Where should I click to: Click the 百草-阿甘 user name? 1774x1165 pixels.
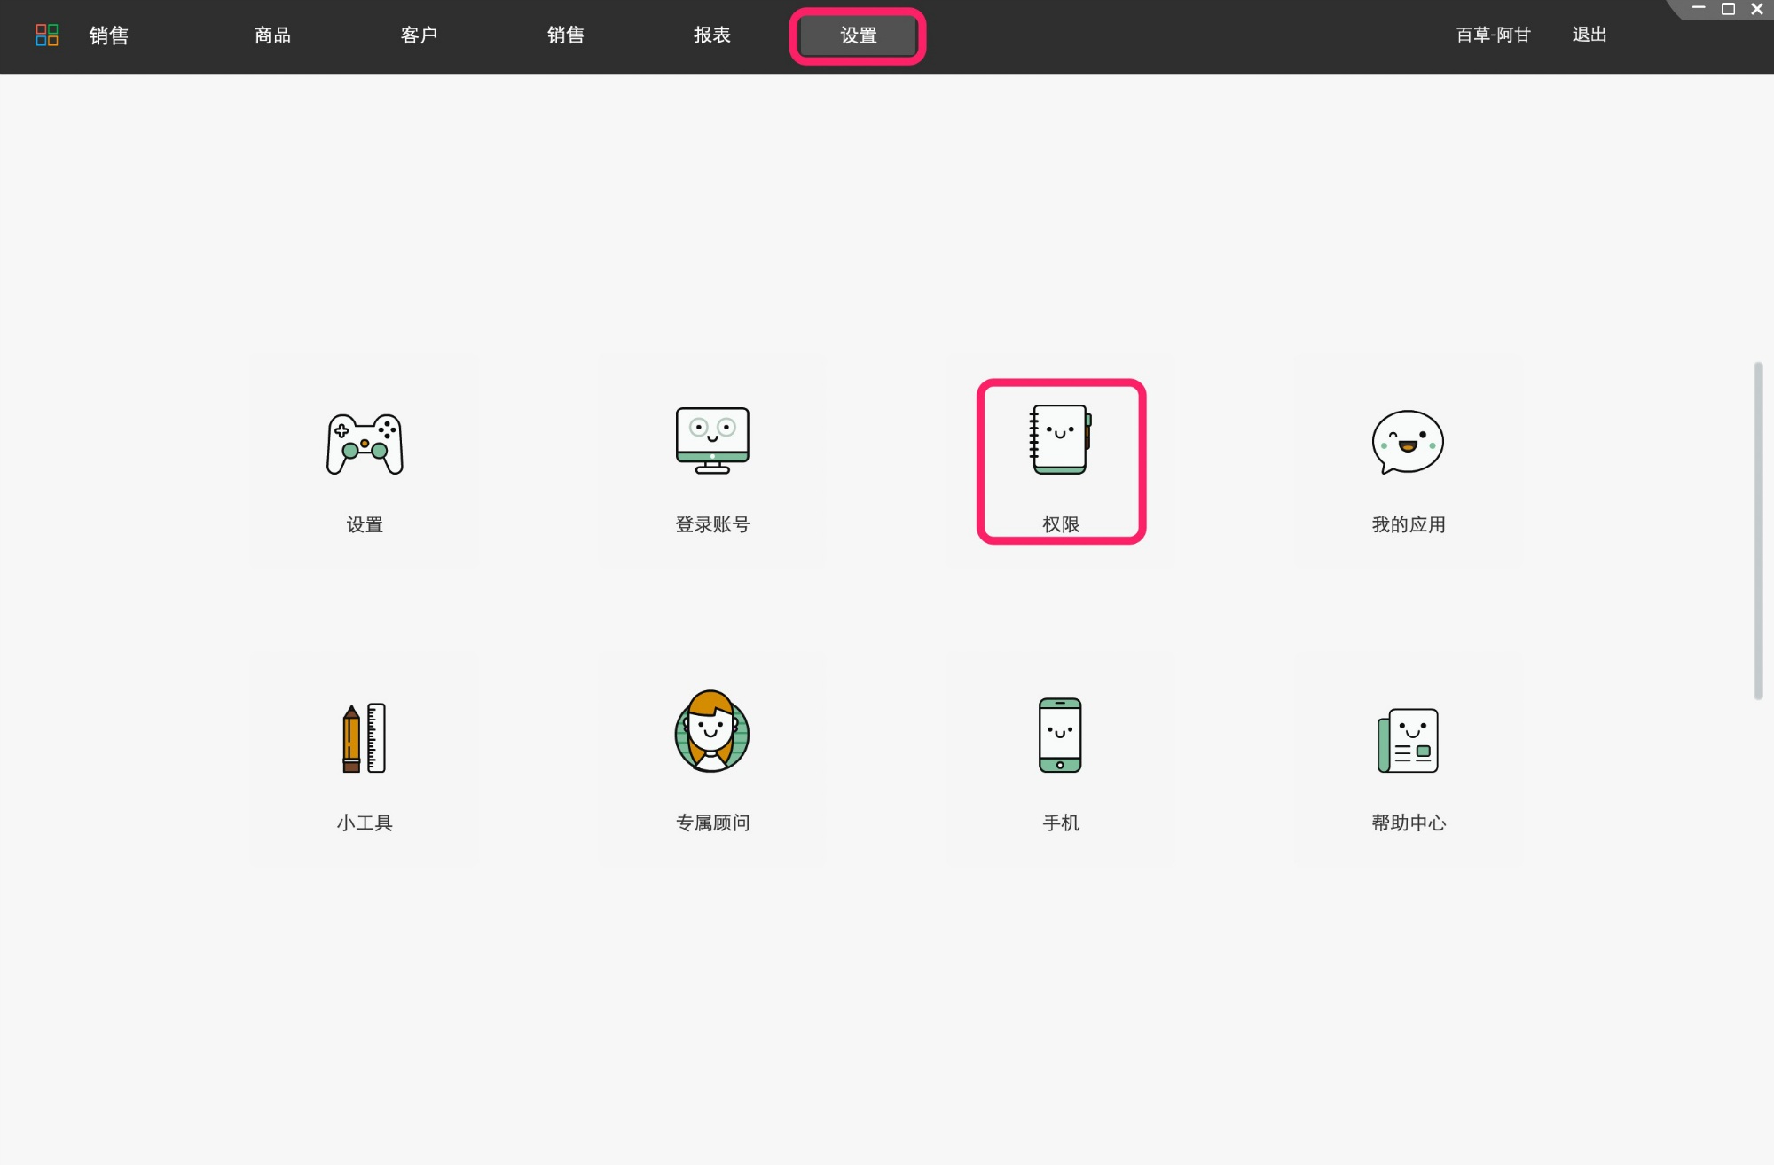click(x=1493, y=35)
